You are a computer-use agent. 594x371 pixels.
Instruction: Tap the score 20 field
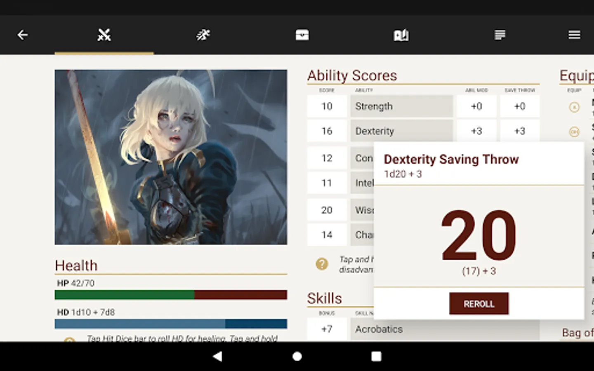(x=327, y=210)
